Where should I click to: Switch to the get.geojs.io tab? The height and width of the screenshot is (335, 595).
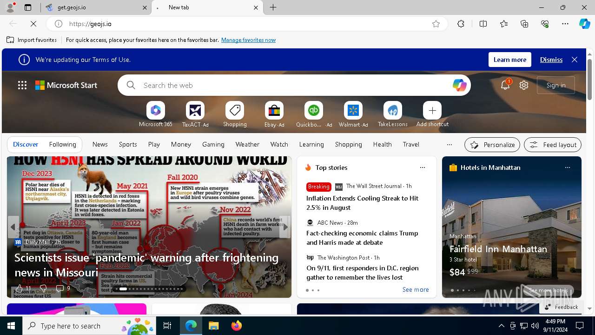(x=96, y=7)
